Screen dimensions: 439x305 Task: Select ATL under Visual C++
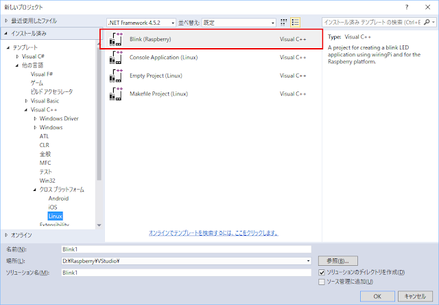click(x=44, y=136)
